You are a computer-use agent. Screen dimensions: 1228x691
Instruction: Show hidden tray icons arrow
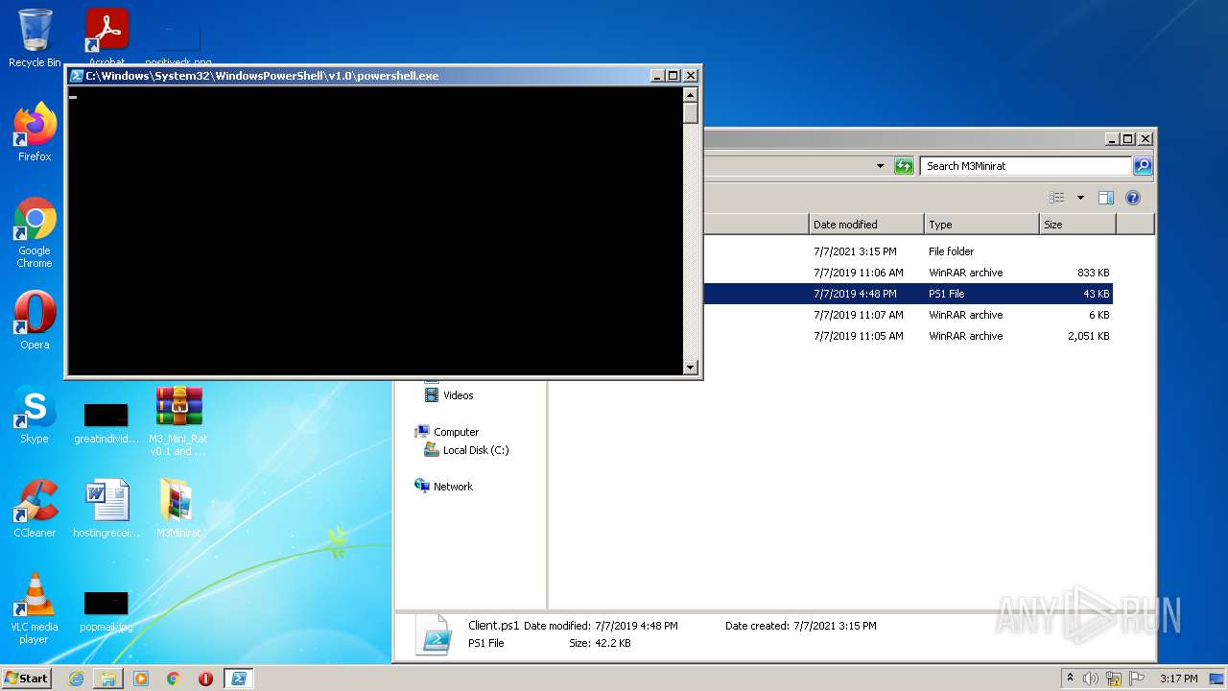coord(1070,679)
